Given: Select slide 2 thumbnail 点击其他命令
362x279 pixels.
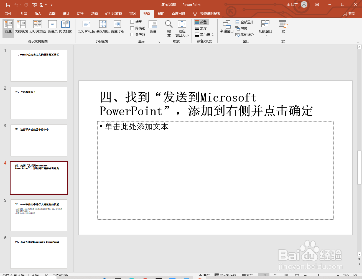Looking at the screenshot, I should 39,103.
